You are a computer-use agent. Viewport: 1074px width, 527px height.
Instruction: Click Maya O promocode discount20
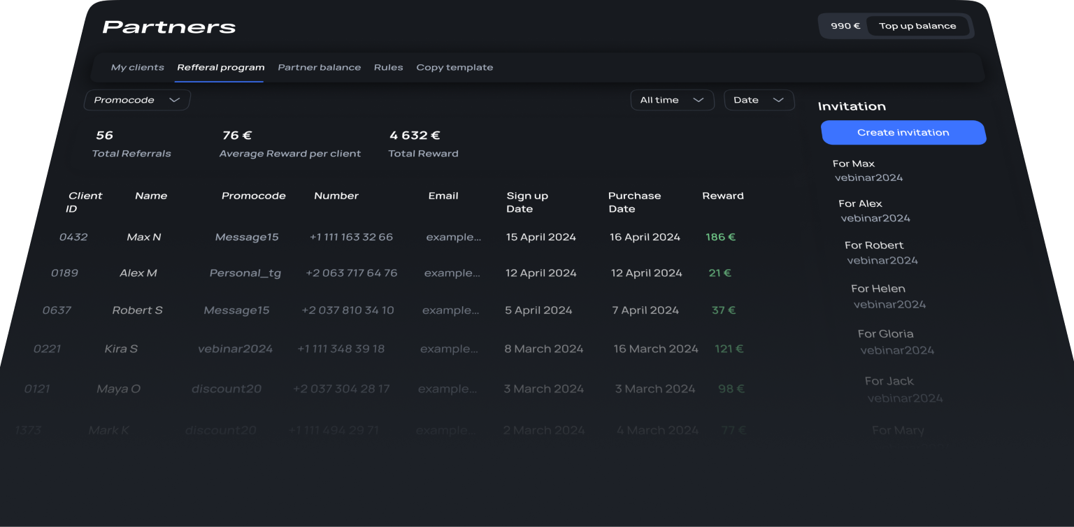(227, 389)
